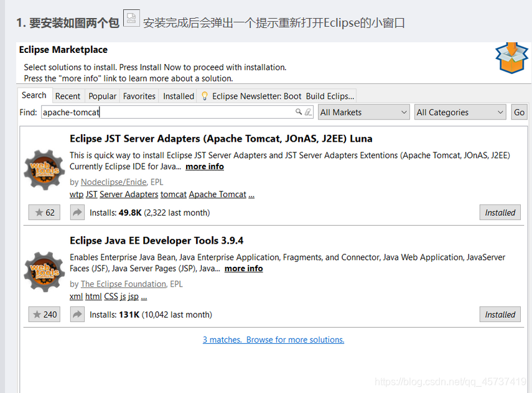Click the Installed button for Java EE Developer Tools
Screen dimensions: 532x393
500,314
